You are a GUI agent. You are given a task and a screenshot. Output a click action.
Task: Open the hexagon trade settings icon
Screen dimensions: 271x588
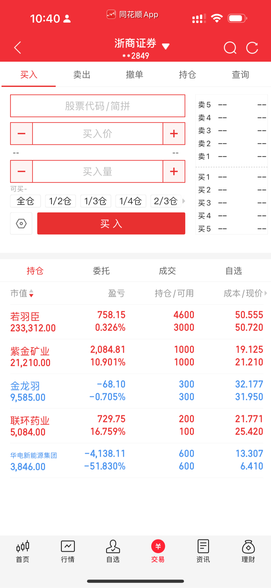(x=21, y=224)
